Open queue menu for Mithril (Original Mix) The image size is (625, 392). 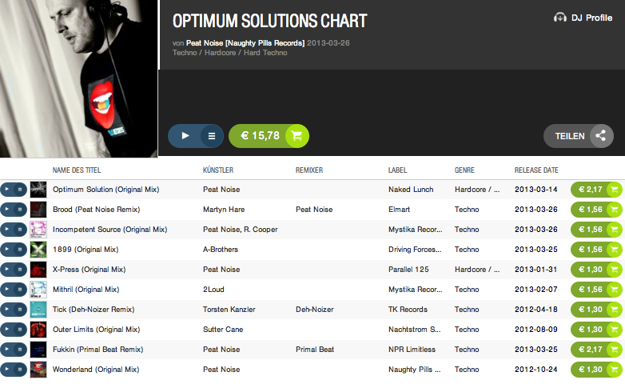(20, 290)
